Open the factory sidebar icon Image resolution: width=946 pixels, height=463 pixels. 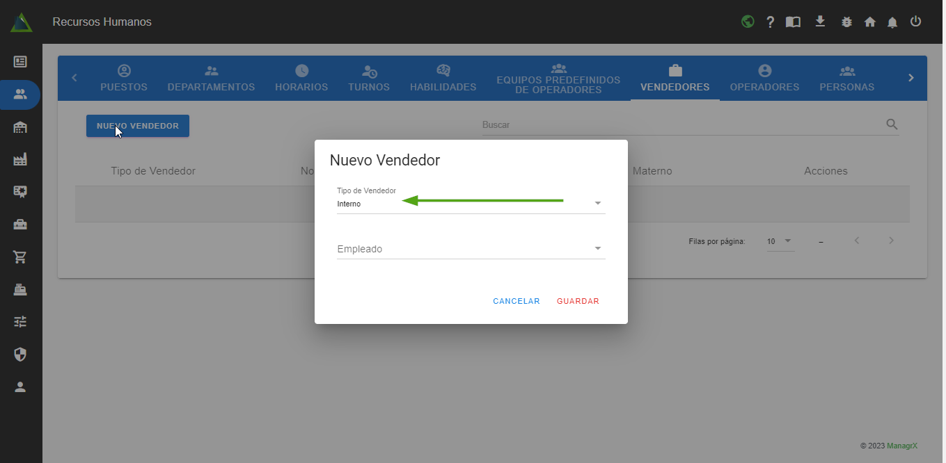[20, 160]
